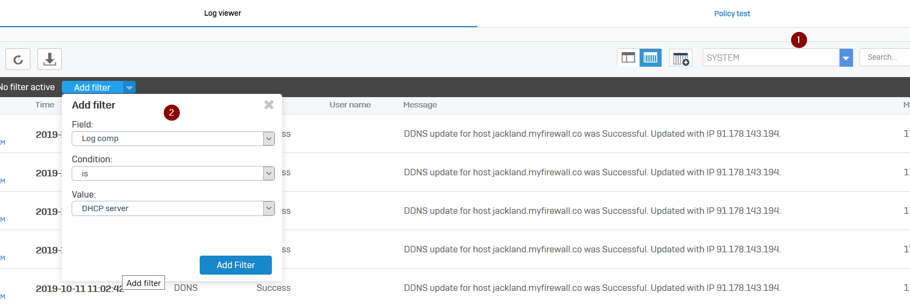Close the Add filter popup
The image size is (910, 305).
tap(269, 105)
